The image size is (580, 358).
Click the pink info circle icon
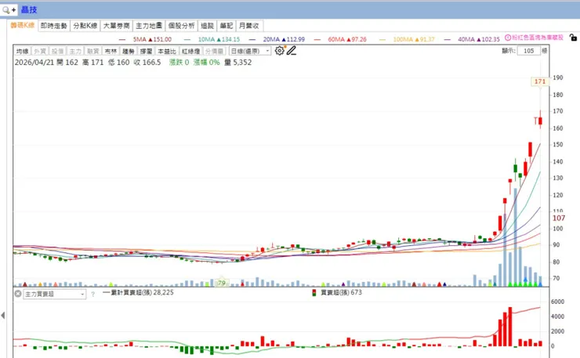click(508, 38)
